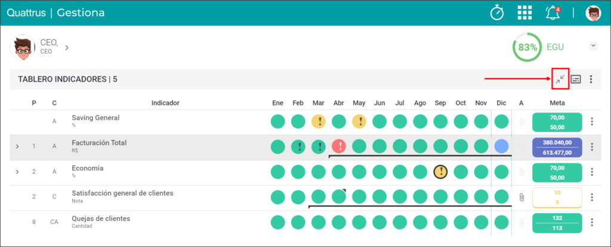Open the Quejas de clientes row options menu

pos(592,222)
